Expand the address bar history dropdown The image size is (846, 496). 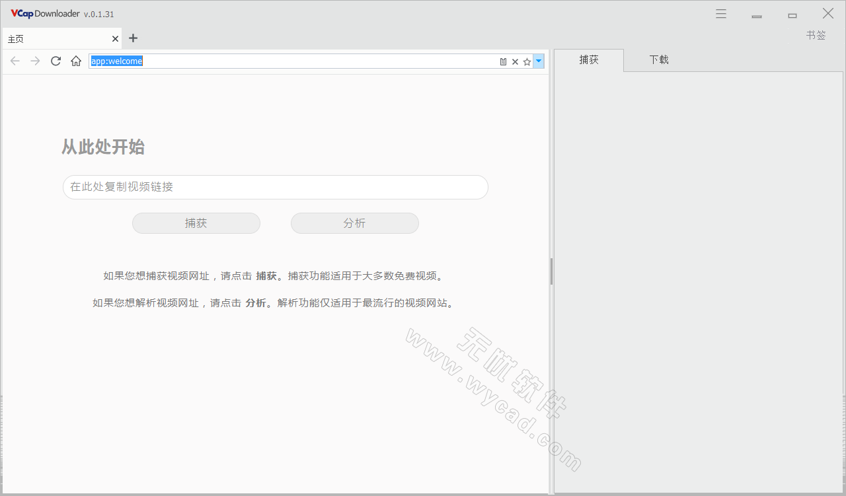(x=539, y=61)
